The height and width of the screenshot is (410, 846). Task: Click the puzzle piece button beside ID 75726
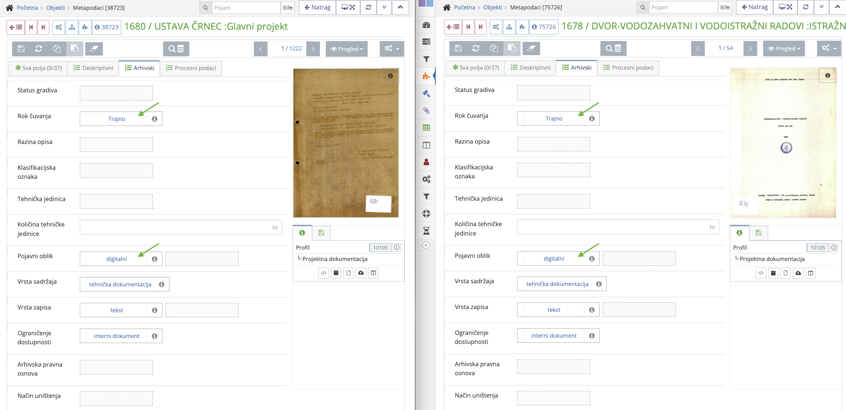(522, 27)
